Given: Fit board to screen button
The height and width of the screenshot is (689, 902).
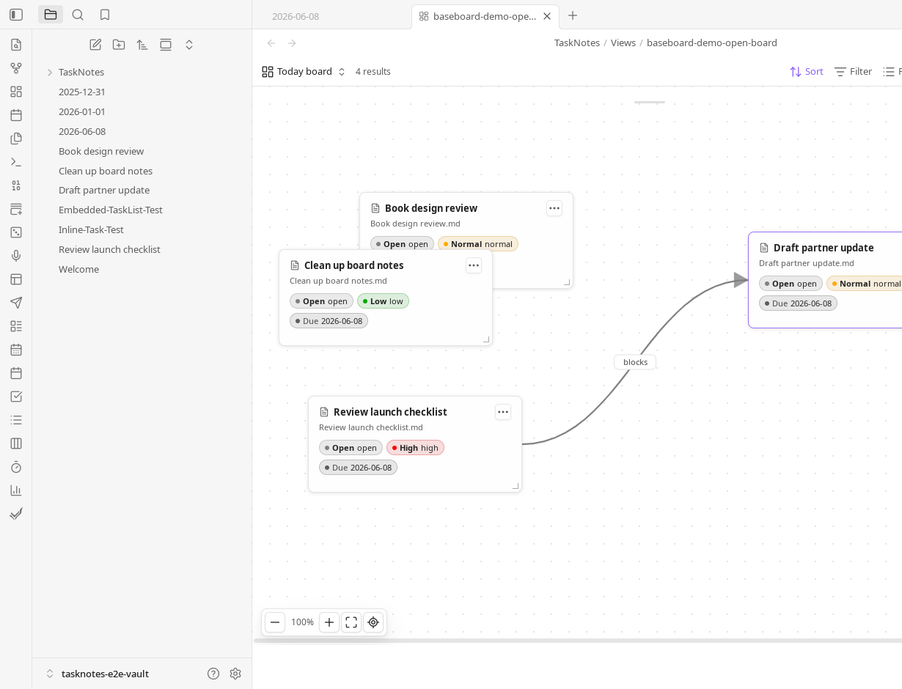Looking at the screenshot, I should pos(351,622).
